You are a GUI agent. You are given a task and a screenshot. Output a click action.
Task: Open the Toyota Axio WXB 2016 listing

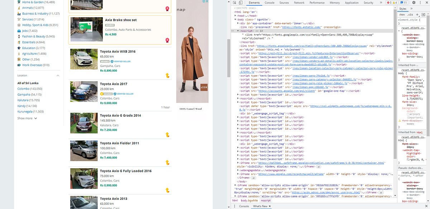(x=118, y=51)
